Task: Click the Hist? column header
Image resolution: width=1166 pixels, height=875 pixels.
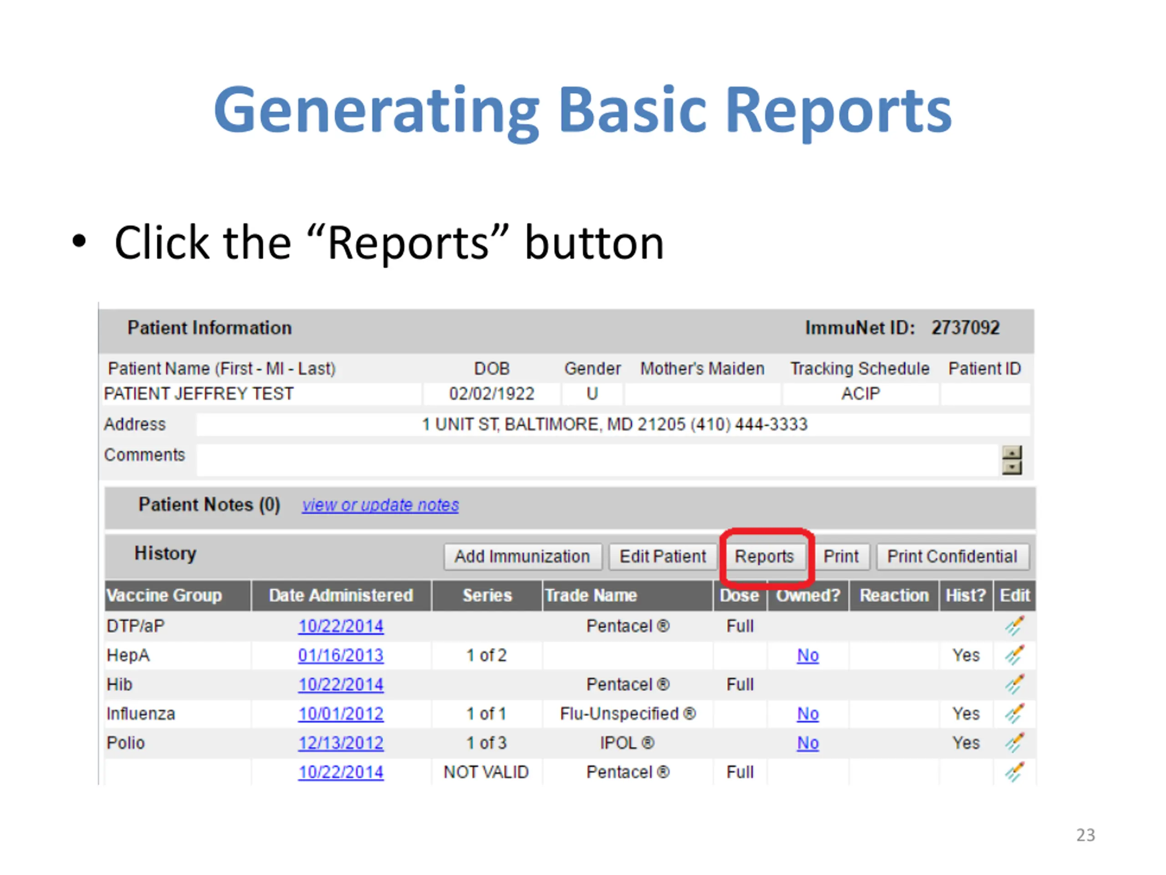Action: click(x=966, y=596)
